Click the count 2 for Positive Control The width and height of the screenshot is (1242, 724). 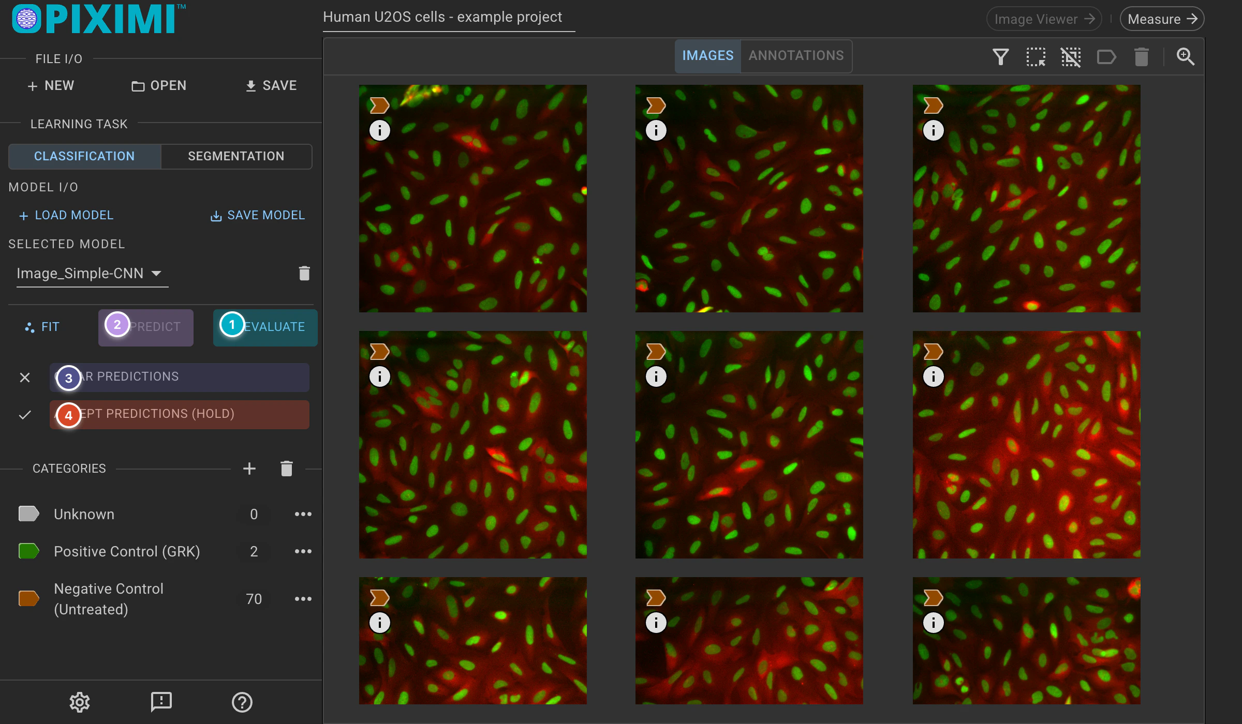click(x=254, y=551)
